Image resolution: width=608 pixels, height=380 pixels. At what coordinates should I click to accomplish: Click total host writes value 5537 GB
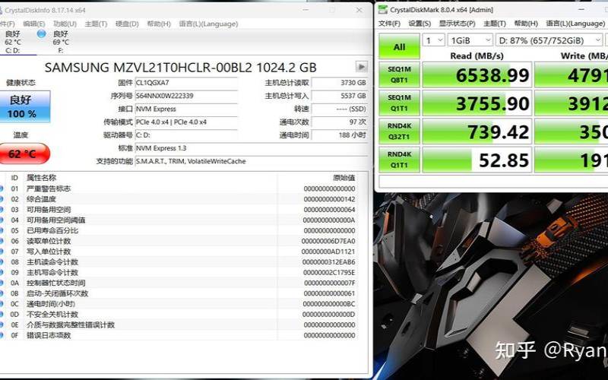click(339, 96)
